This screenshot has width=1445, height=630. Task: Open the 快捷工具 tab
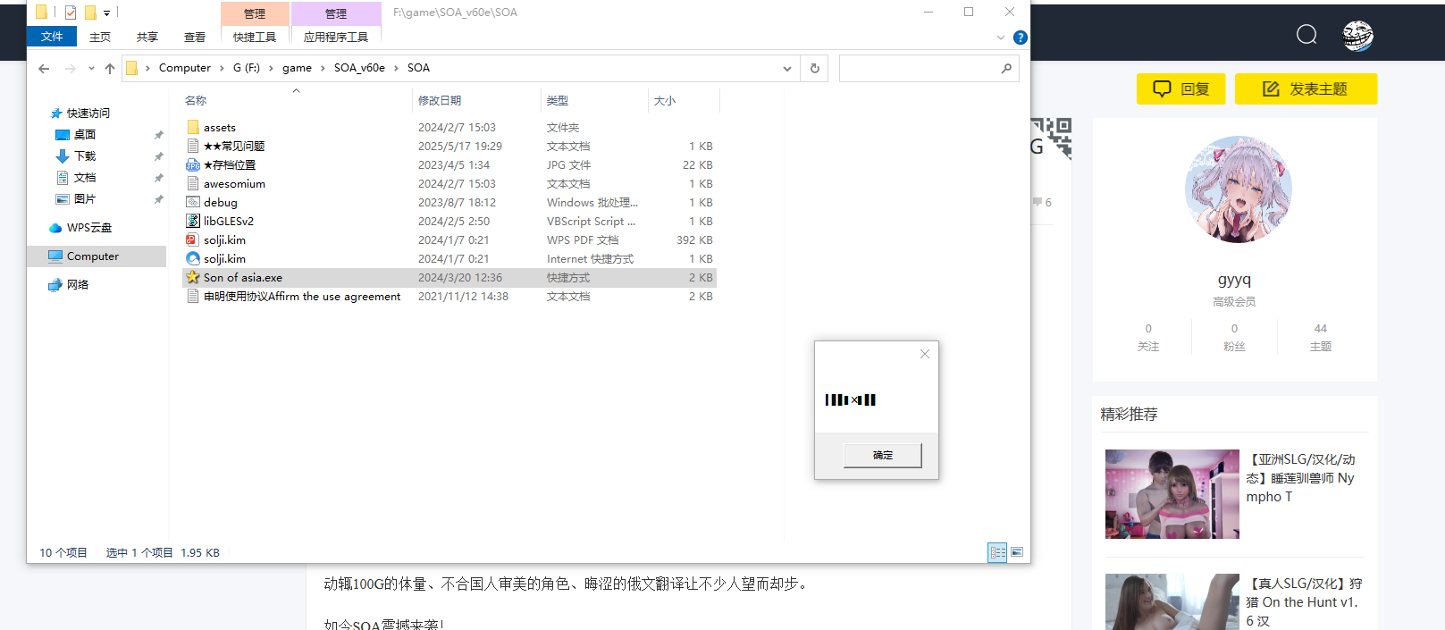coord(255,37)
